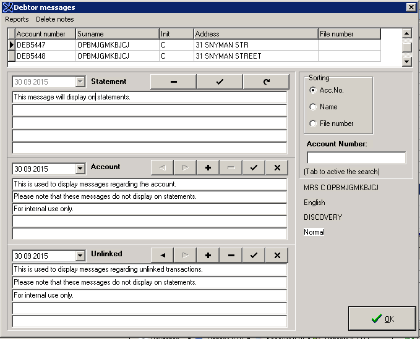Select row indicator for DEB5447
The height and width of the screenshot is (339, 420).
point(11,45)
